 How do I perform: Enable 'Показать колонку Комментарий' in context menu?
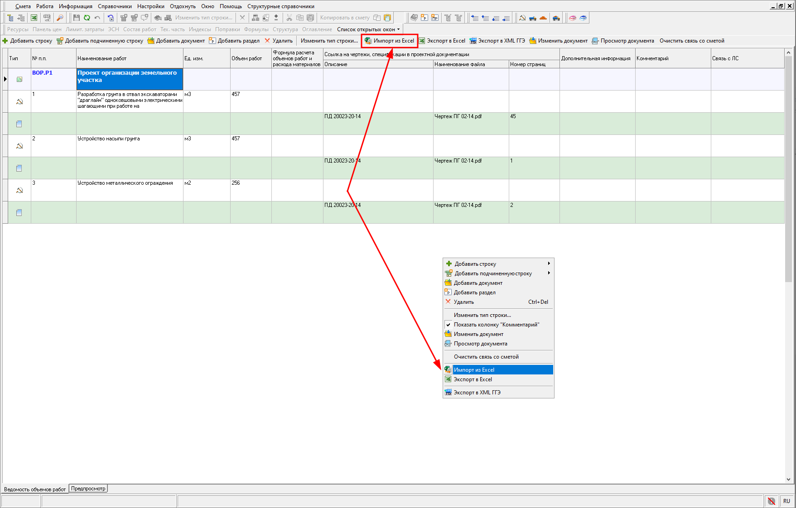[x=497, y=325]
